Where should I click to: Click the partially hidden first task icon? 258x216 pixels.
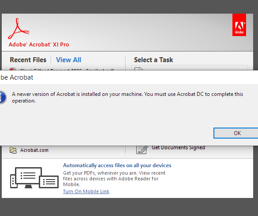pyautogui.click(x=138, y=69)
